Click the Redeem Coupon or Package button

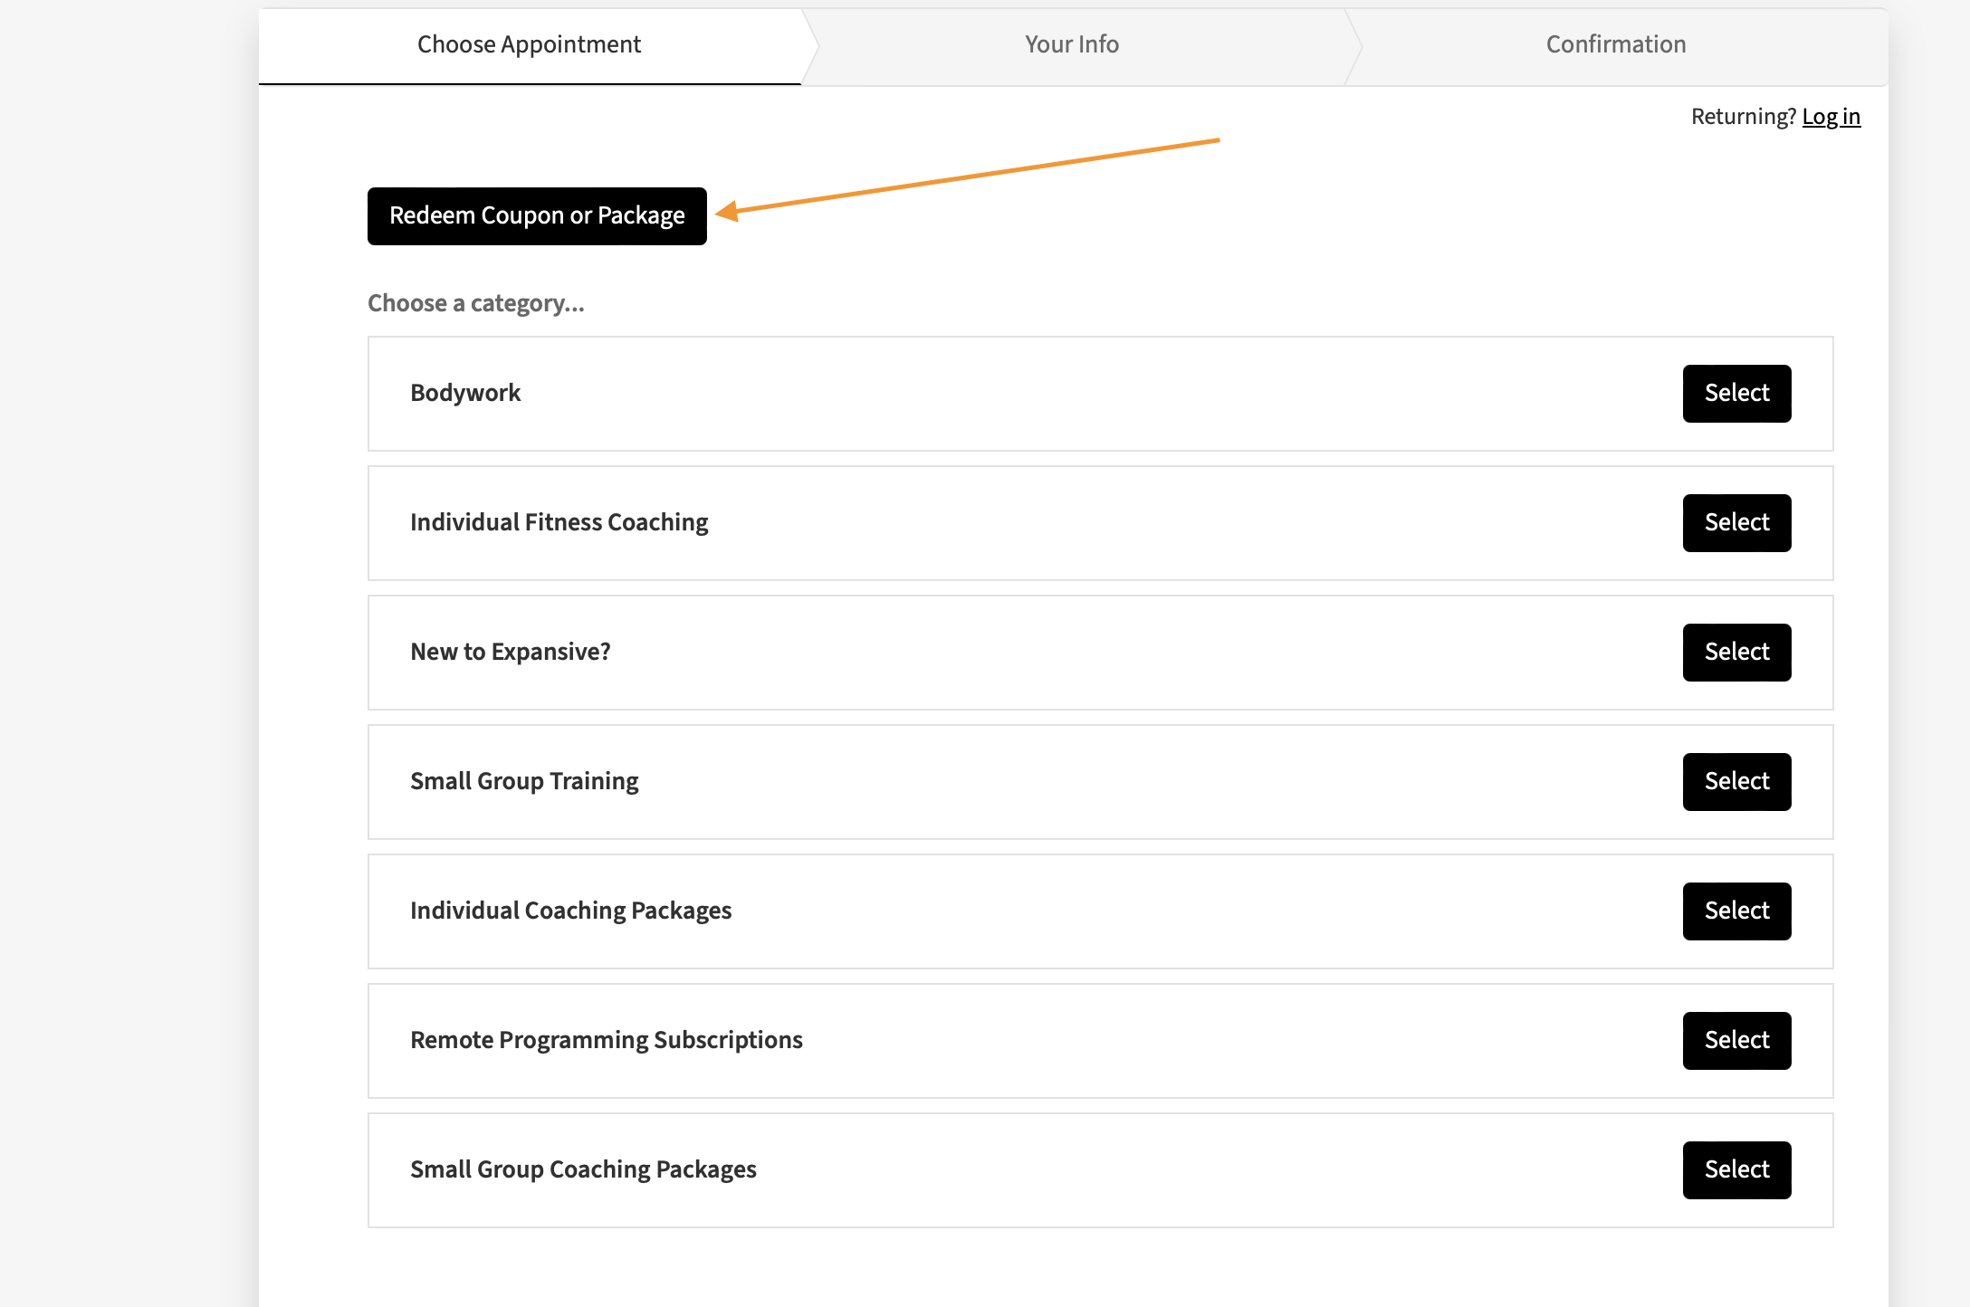(537, 216)
